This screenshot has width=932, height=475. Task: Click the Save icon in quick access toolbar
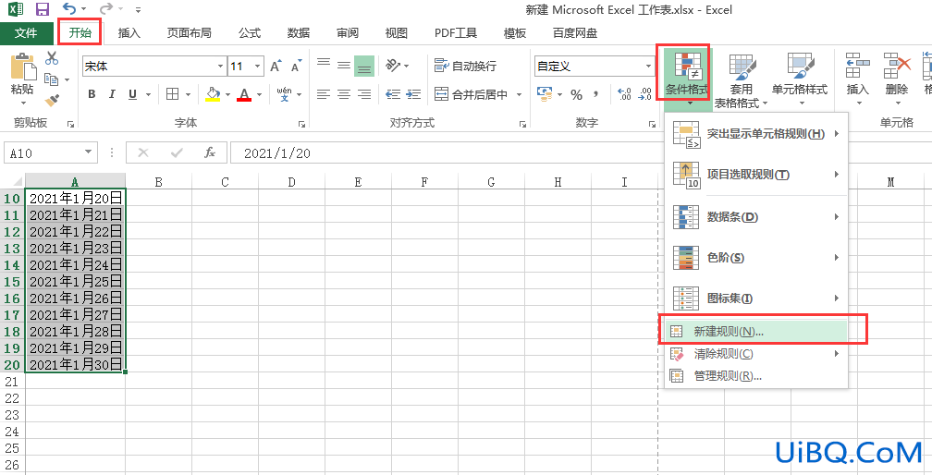[43, 9]
